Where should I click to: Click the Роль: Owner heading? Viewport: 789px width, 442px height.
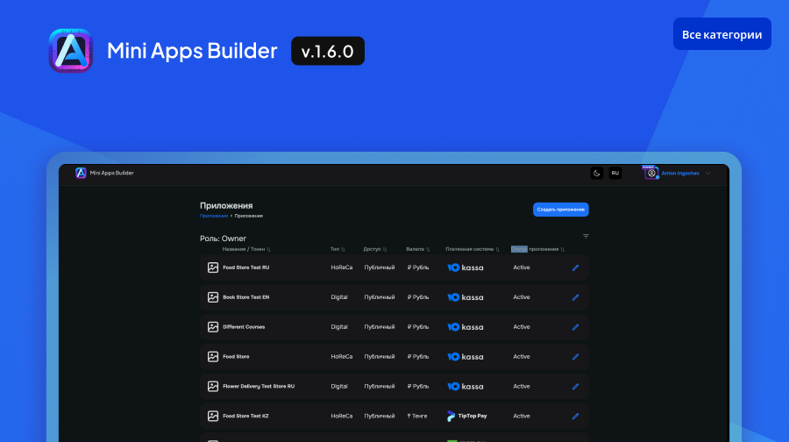223,239
